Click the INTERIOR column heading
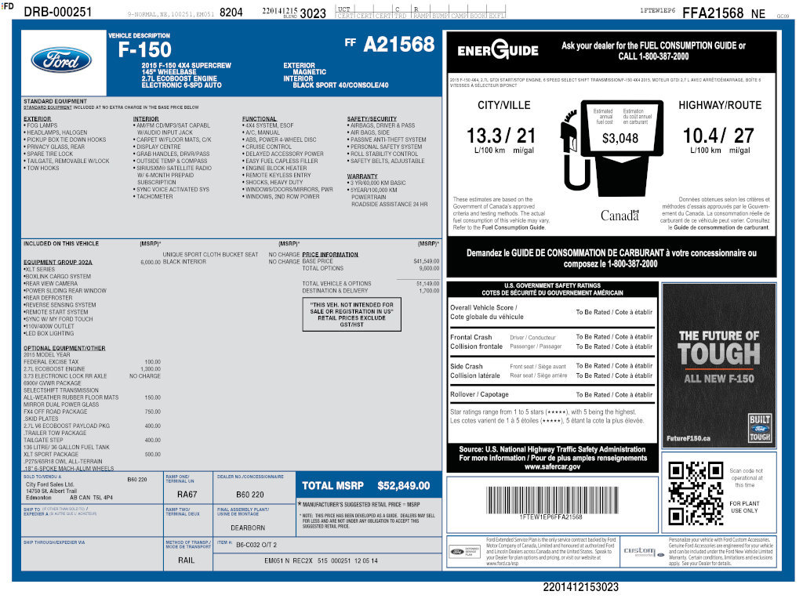The height and width of the screenshot is (602, 803). point(146,119)
